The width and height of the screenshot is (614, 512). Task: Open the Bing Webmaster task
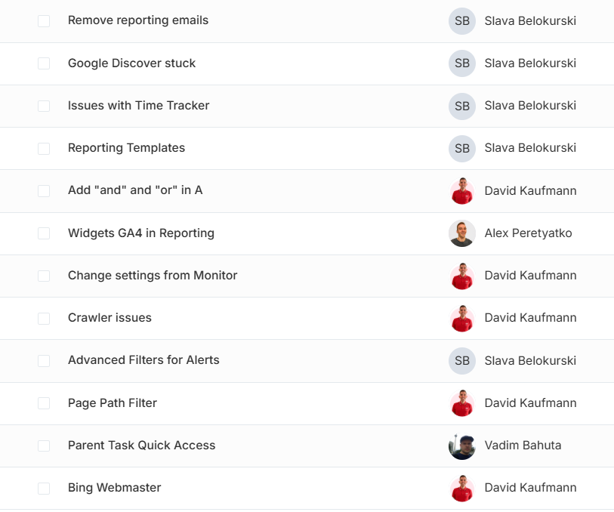114,488
